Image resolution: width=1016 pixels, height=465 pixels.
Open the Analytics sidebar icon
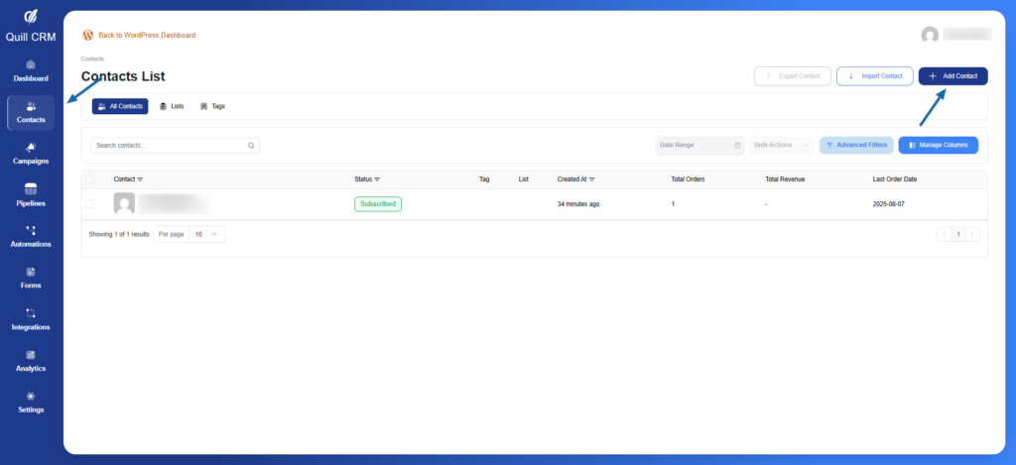30,360
